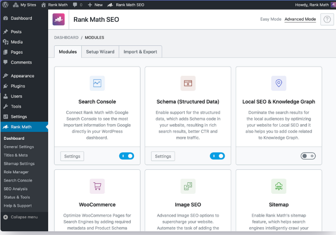Open Howdy, Rank Math account menu
Screen dimensions: 336x235
coord(315,5)
